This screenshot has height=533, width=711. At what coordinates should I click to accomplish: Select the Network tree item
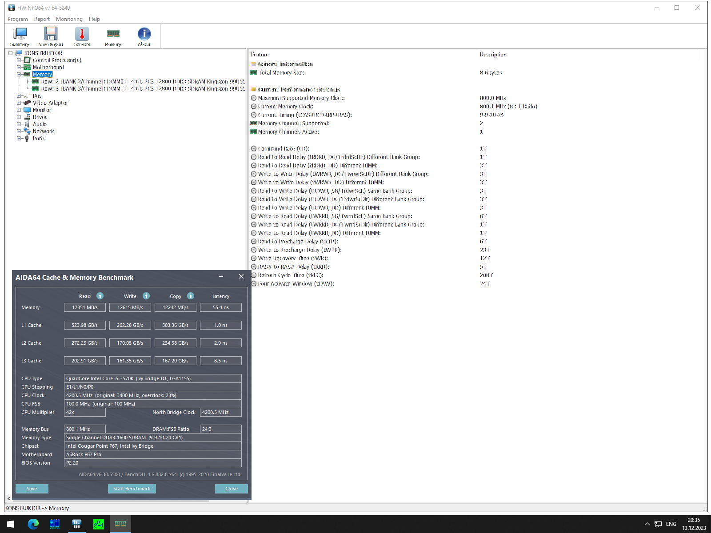pyautogui.click(x=43, y=131)
